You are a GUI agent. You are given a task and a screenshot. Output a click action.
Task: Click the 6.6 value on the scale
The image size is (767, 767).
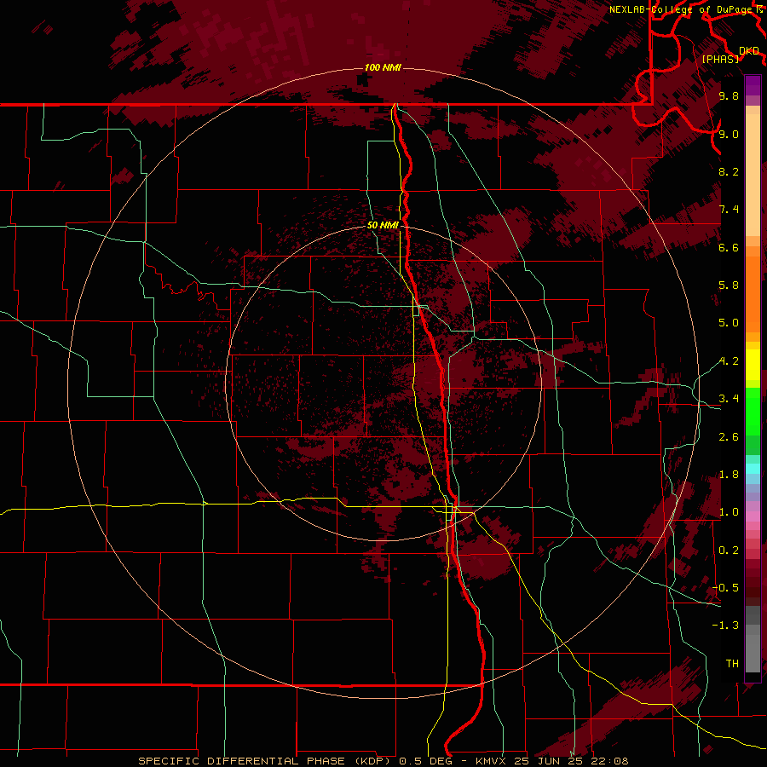pos(729,247)
